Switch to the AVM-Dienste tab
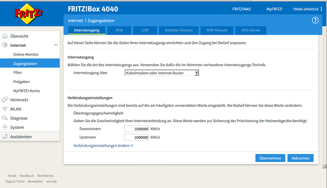 [217, 30]
